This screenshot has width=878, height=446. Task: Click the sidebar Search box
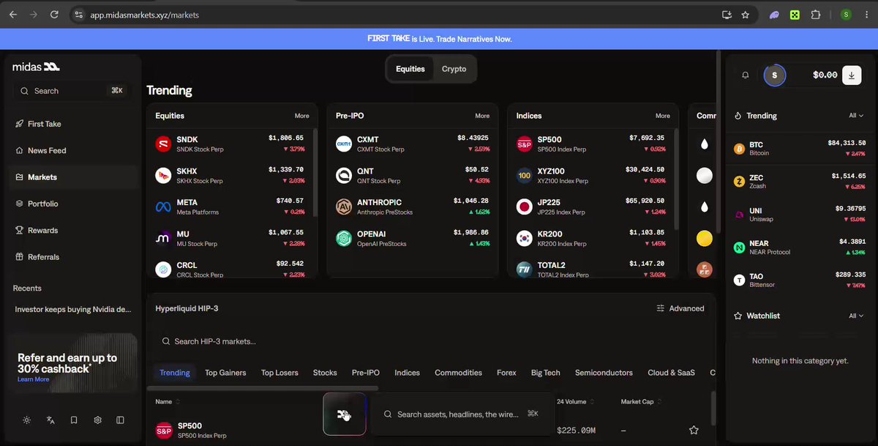[72, 91]
